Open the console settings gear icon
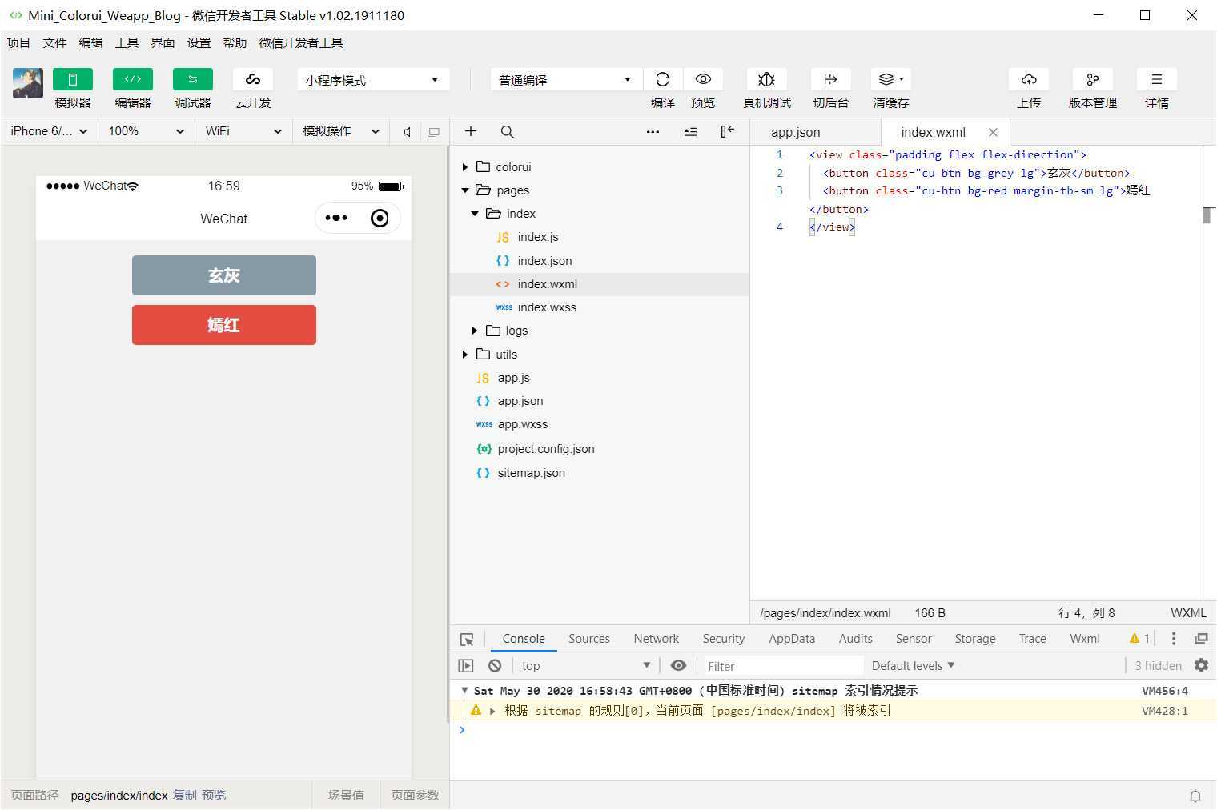The height and width of the screenshot is (810, 1217). coord(1201,665)
